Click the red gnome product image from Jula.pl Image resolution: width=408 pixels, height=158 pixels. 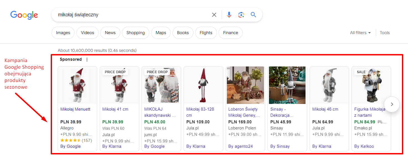[203, 85]
